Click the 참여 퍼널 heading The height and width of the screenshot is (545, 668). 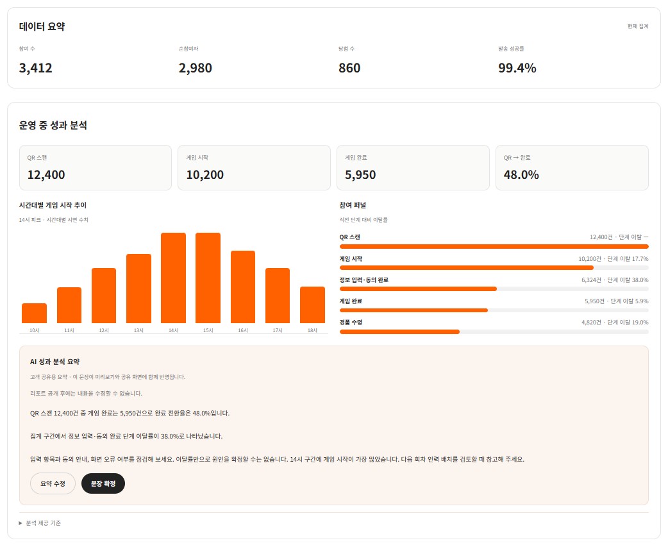tap(353, 205)
